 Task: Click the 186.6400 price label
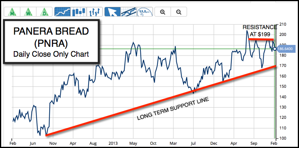pos(286,49)
